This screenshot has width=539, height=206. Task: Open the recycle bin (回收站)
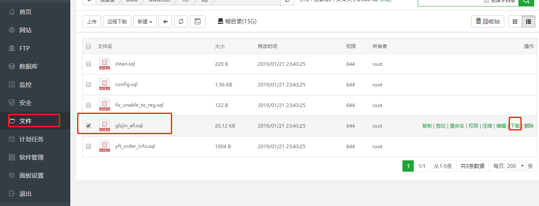point(488,22)
